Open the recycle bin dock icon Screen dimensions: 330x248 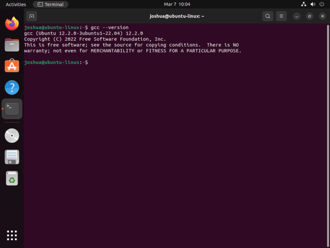click(12, 178)
